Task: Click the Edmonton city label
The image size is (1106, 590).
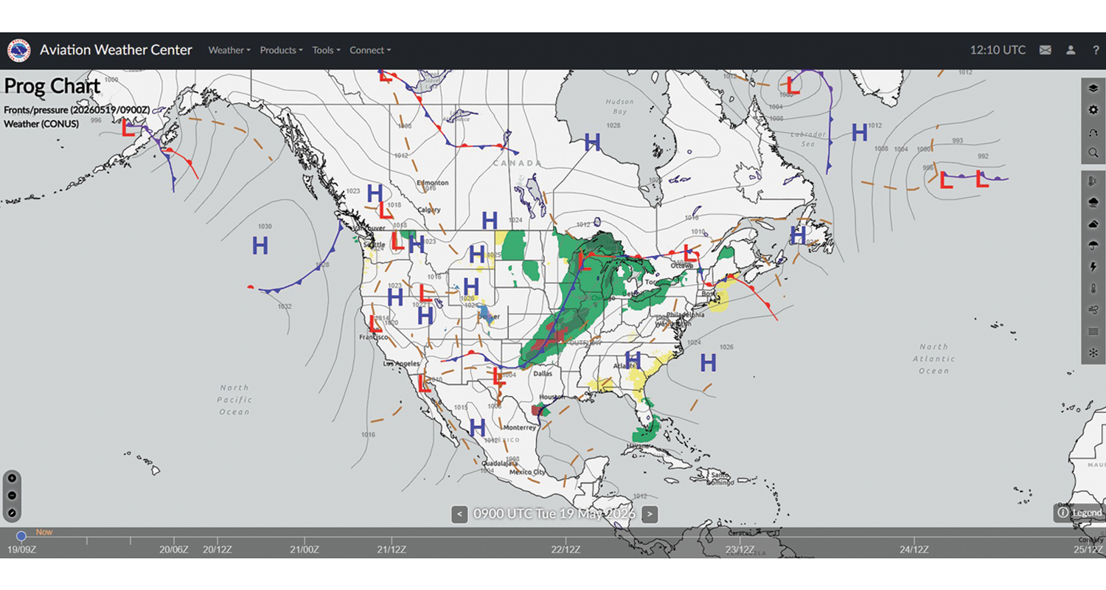Action: (432, 183)
